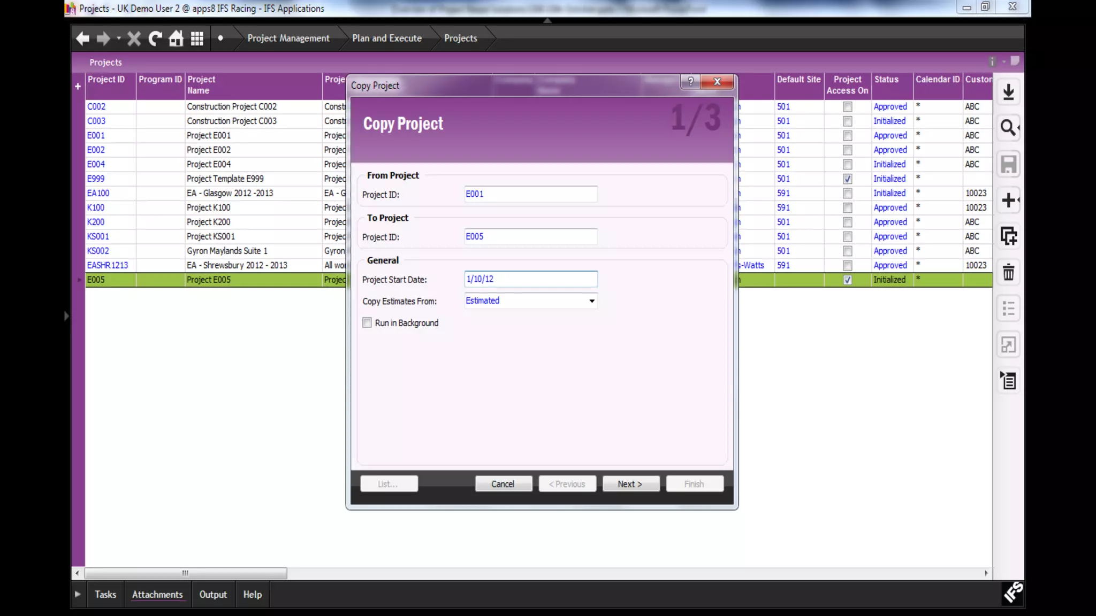Uncheck Project Access On for E999 row

847,179
